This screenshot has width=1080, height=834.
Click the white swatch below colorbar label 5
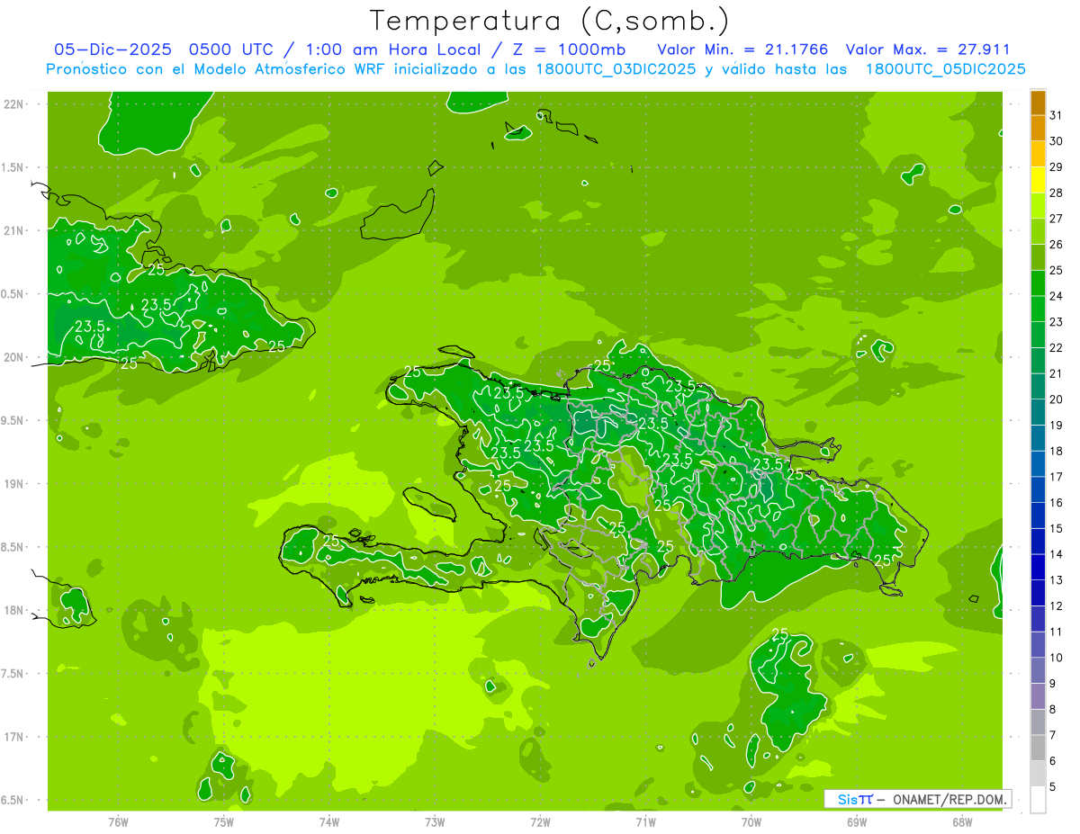1038,800
